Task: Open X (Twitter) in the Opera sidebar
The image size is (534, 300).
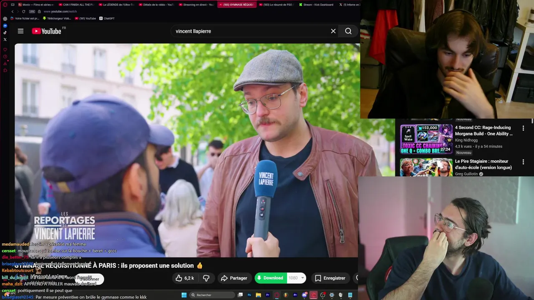Action: coord(5,40)
